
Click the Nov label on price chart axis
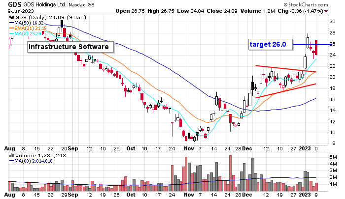[189, 148]
